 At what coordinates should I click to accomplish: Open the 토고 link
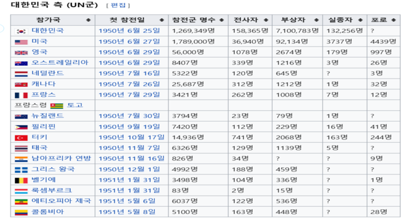click(x=75, y=105)
